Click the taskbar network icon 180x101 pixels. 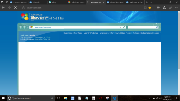point(157,98)
